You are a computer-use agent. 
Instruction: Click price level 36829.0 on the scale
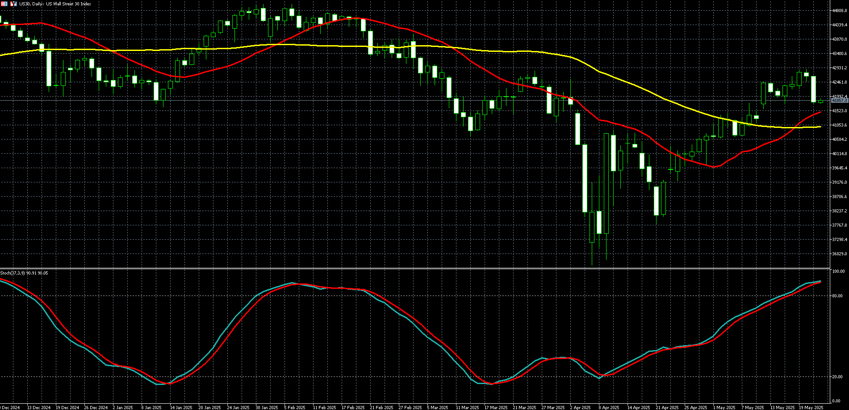click(840, 254)
